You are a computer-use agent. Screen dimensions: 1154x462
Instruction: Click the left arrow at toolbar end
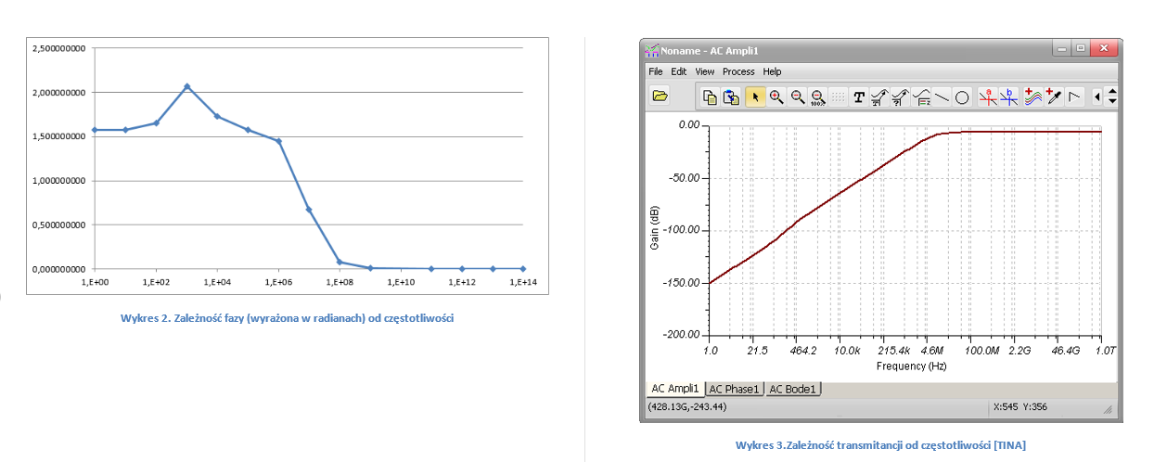click(x=1098, y=96)
